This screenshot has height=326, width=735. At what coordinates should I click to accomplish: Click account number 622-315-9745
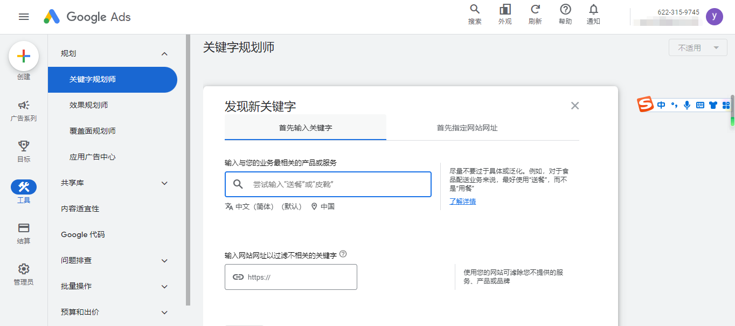tap(678, 12)
